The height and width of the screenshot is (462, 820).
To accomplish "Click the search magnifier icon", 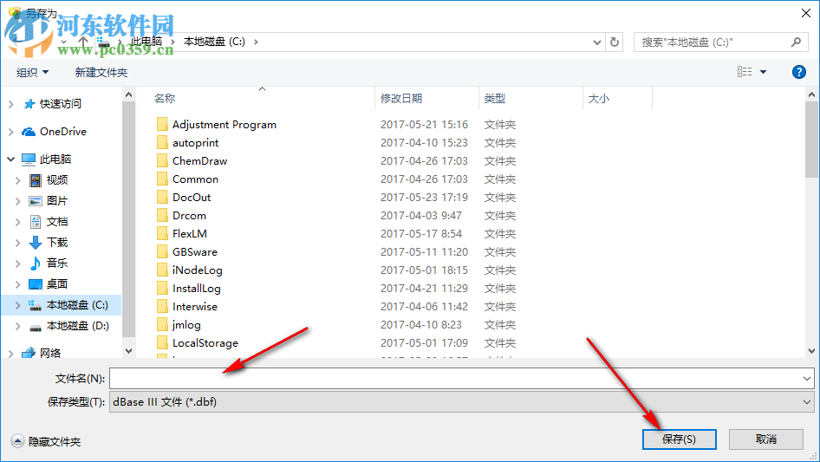I will click(796, 42).
